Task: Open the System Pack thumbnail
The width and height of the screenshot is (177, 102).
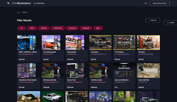Action: point(75,70)
